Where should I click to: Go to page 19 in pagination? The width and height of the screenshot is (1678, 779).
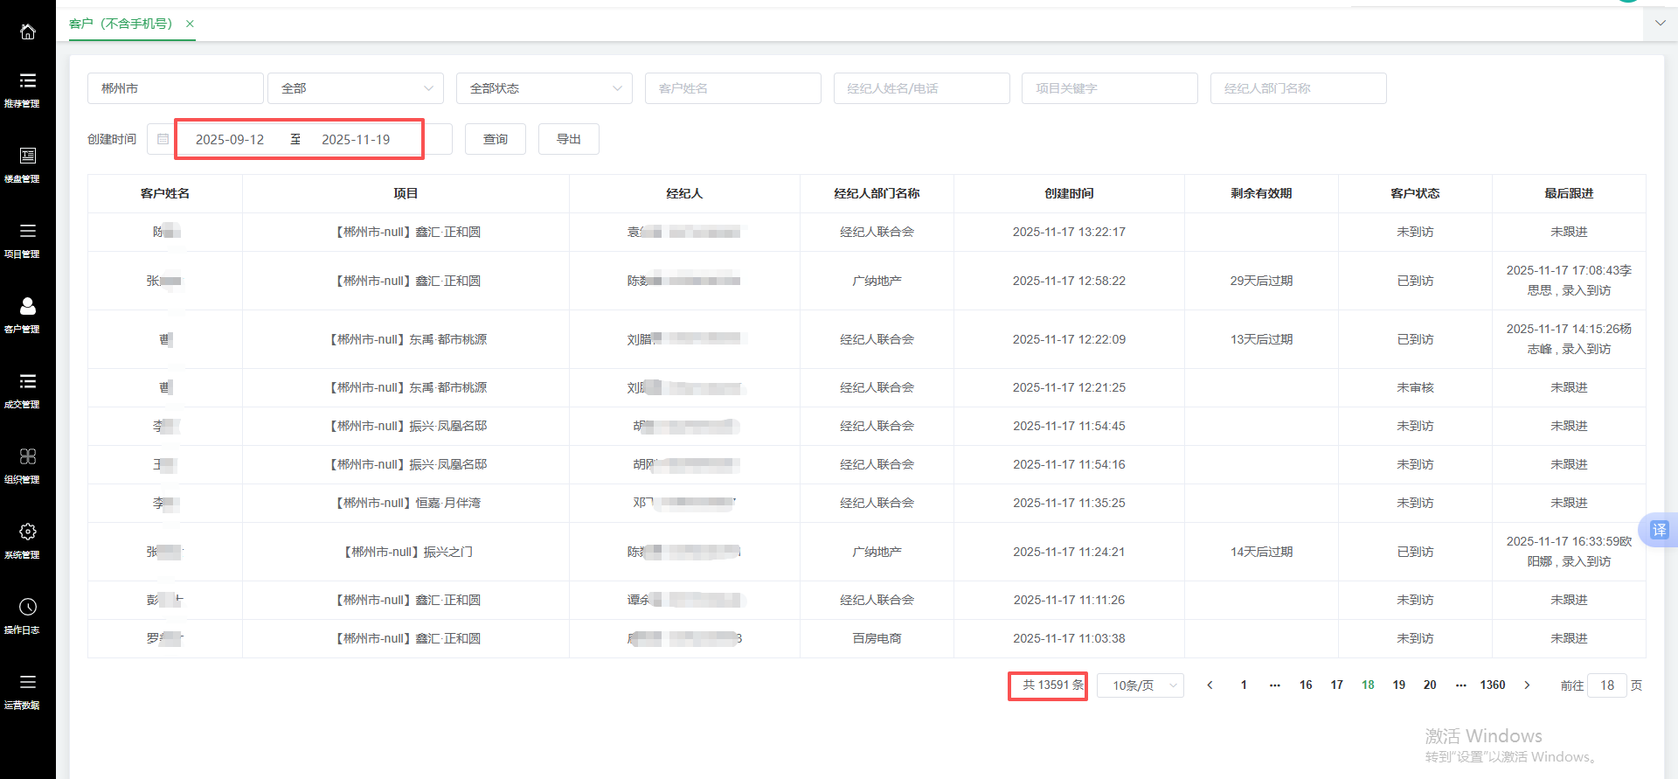pyautogui.click(x=1398, y=685)
